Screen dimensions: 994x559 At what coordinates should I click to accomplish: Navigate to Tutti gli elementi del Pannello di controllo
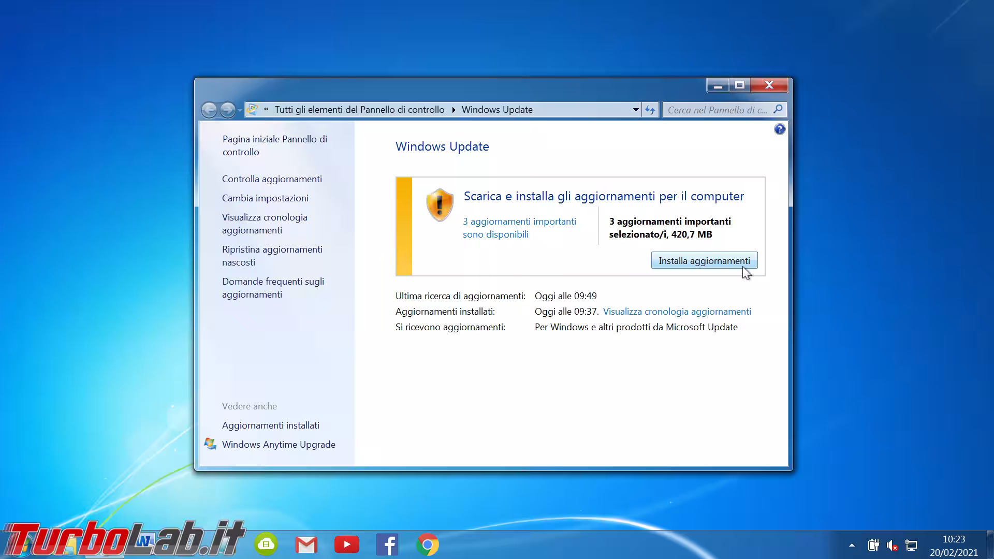(359, 109)
